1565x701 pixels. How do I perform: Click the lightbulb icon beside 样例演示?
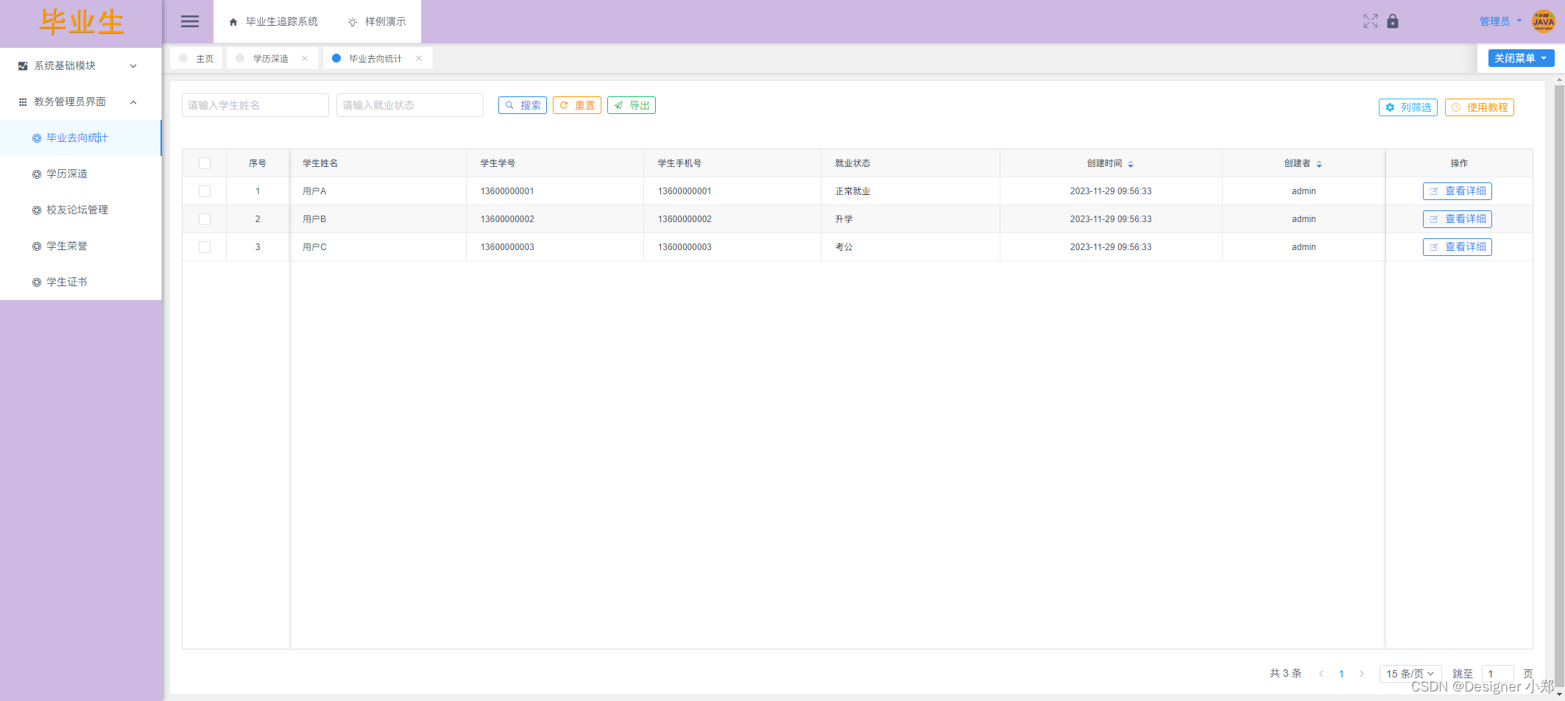point(353,22)
